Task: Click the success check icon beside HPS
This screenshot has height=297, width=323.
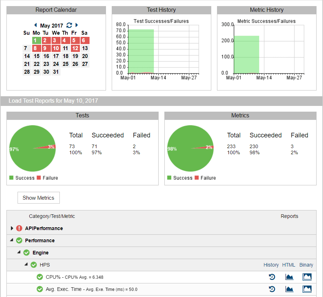Action: tap(33, 265)
